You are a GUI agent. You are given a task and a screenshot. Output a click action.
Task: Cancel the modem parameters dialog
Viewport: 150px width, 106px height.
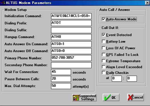click(135, 97)
